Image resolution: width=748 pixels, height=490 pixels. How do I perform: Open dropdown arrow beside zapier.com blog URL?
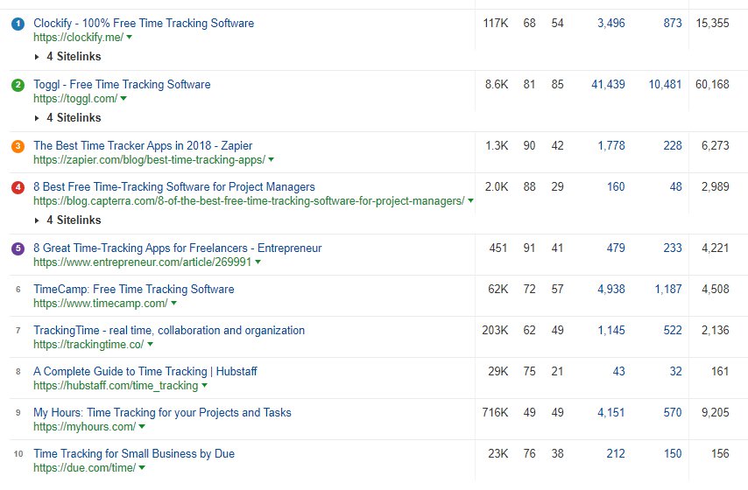pyautogui.click(x=271, y=159)
